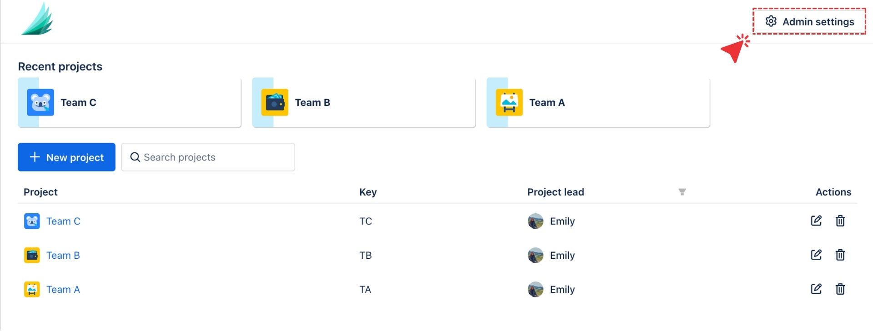Click Emily's avatar in Team B row
The height and width of the screenshot is (331, 873).
(x=536, y=256)
